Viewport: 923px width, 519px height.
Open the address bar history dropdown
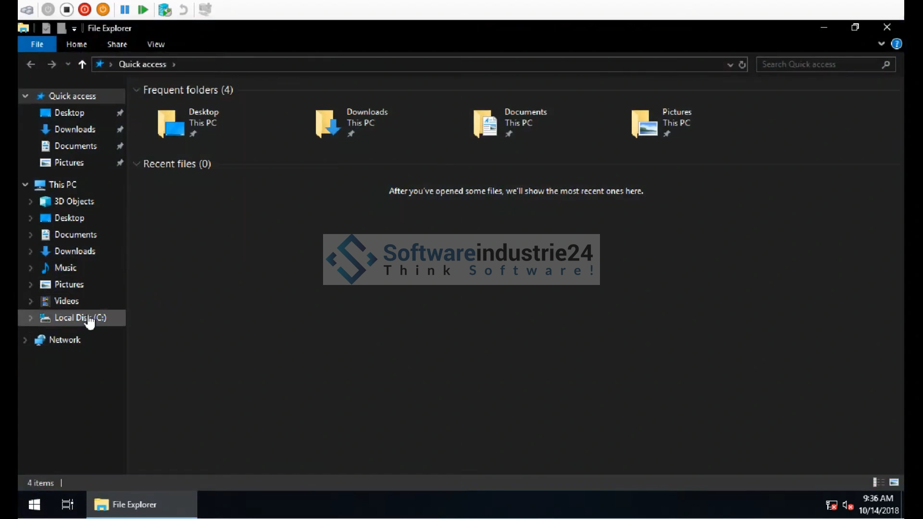point(730,64)
